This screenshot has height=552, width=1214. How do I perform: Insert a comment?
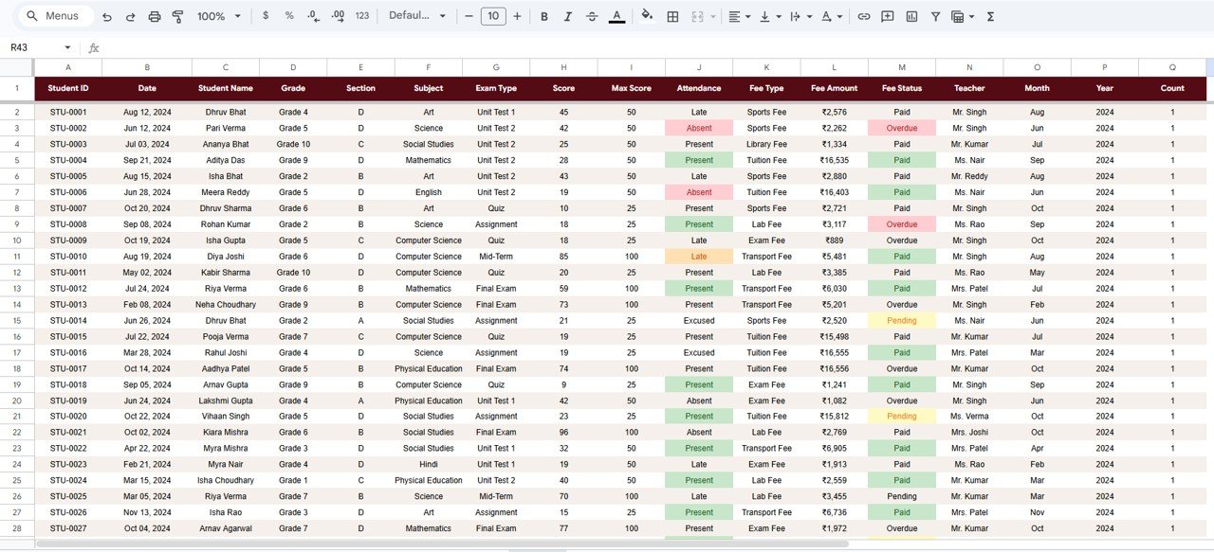(x=888, y=16)
